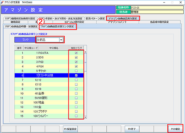Viewport: 185px width, 133px height.
Task: Switch to 配送パターン設定 tab
Action: click(95, 18)
